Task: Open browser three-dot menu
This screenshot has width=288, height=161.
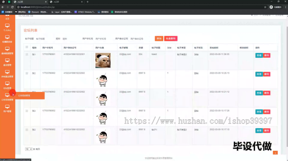Action: (x=286, y=7)
